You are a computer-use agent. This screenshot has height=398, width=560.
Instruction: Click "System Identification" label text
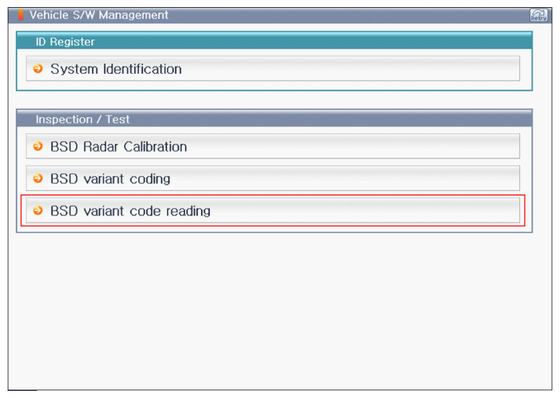[116, 69]
